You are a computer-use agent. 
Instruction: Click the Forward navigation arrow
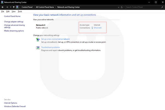[x=7, y=7]
